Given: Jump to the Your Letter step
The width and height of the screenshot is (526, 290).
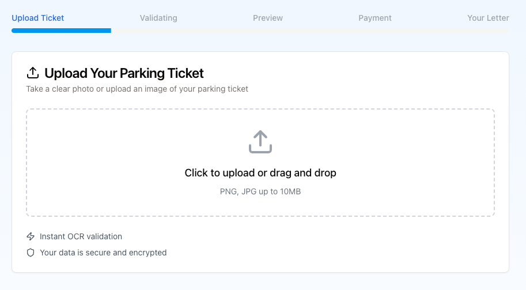Looking at the screenshot, I should tap(488, 18).
